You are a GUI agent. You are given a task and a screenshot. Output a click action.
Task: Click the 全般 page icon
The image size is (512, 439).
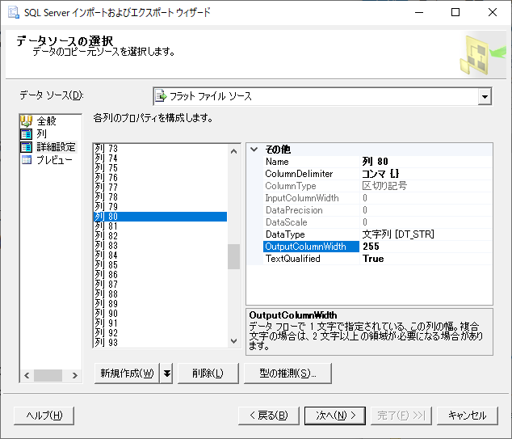pos(26,121)
